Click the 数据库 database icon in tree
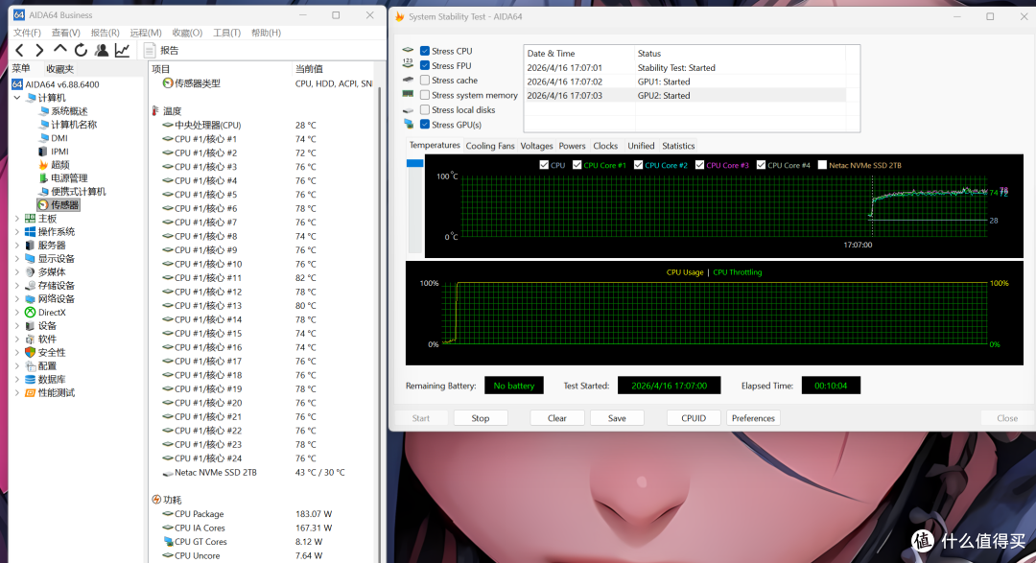This screenshot has width=1036, height=563. click(30, 379)
